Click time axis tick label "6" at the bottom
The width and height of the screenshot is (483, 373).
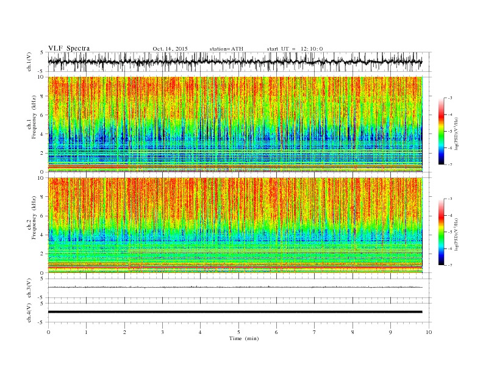click(x=277, y=332)
